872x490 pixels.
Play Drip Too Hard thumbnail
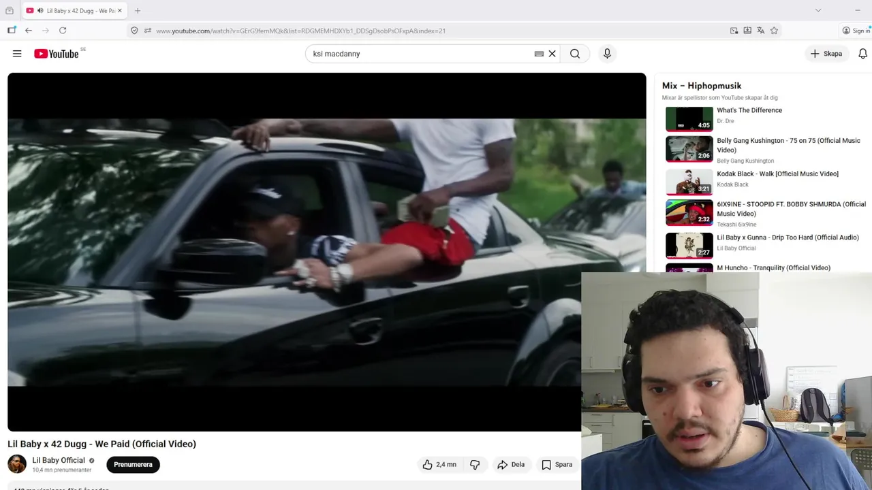689,246
